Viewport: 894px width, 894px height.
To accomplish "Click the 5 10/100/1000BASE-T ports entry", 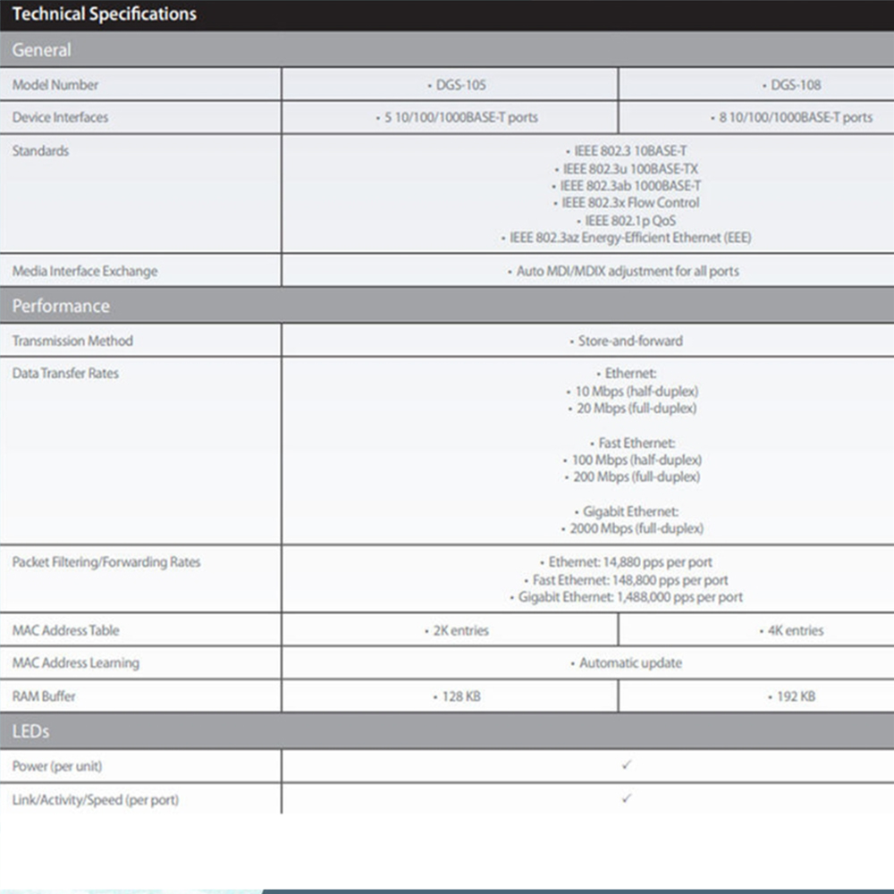I will [x=457, y=117].
